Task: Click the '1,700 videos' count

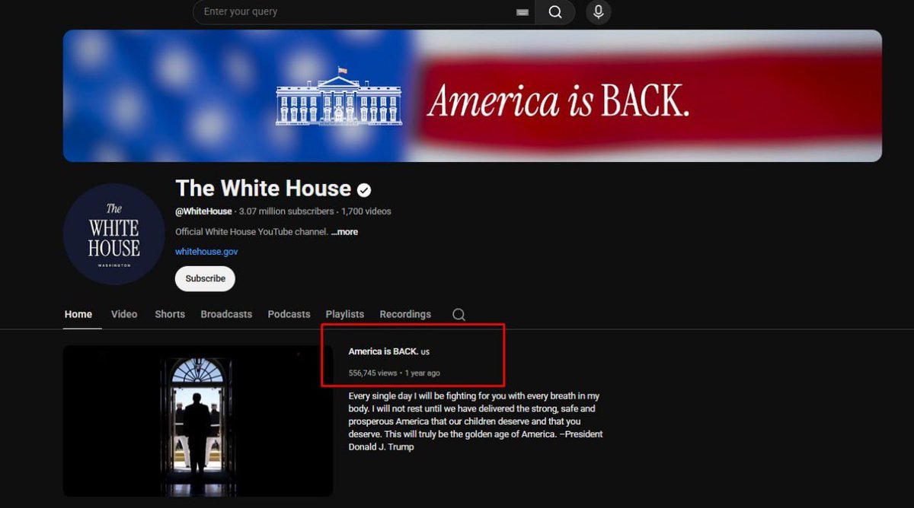Action: 366,211
